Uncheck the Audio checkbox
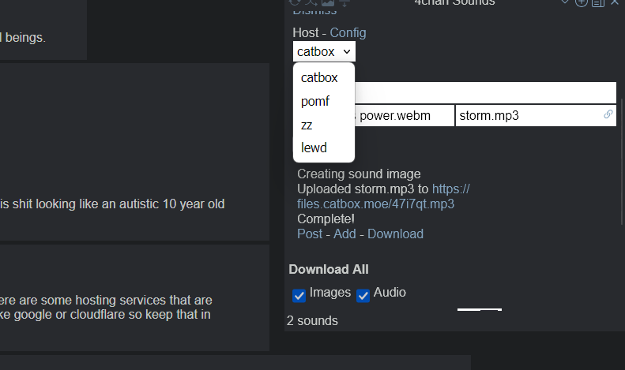 tap(363, 296)
